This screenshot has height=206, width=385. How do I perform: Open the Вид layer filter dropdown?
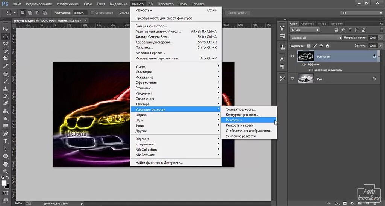[x=305, y=30]
